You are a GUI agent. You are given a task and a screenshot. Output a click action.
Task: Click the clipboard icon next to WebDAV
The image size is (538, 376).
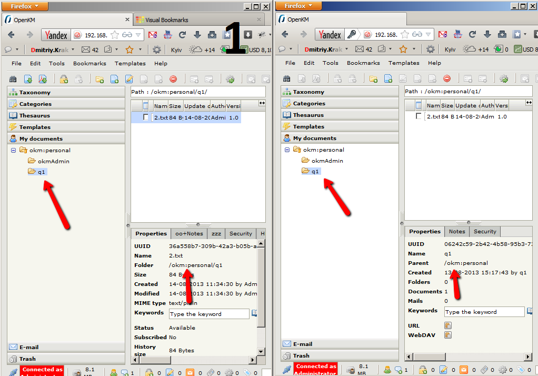click(448, 335)
